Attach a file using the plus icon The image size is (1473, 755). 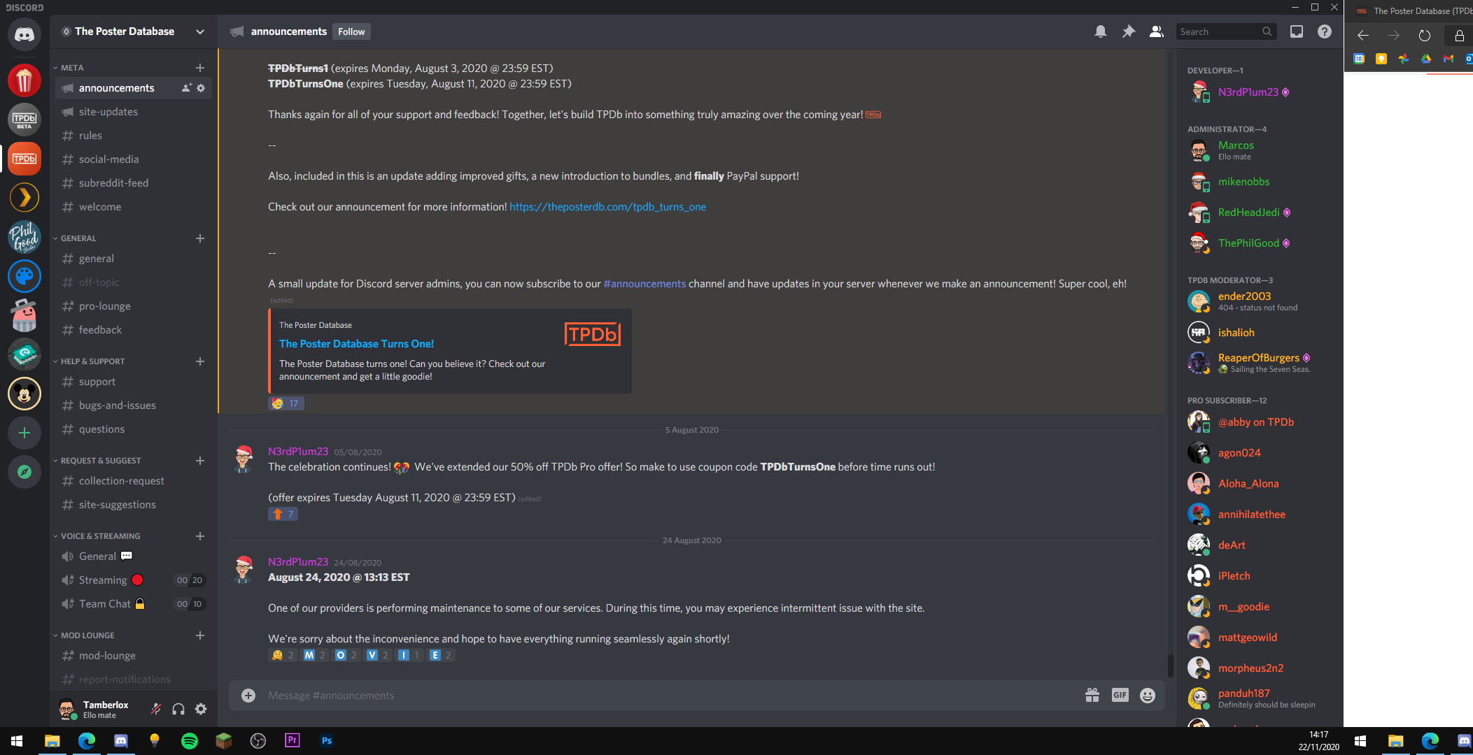(248, 695)
